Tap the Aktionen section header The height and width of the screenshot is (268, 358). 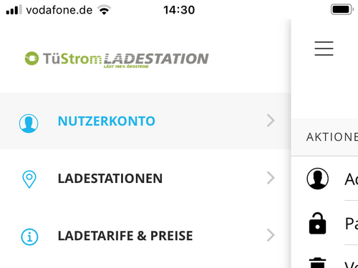tap(332, 137)
